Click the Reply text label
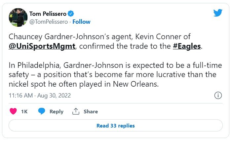Image resolution: width=233 pixels, height=141 pixels. pos(56,112)
